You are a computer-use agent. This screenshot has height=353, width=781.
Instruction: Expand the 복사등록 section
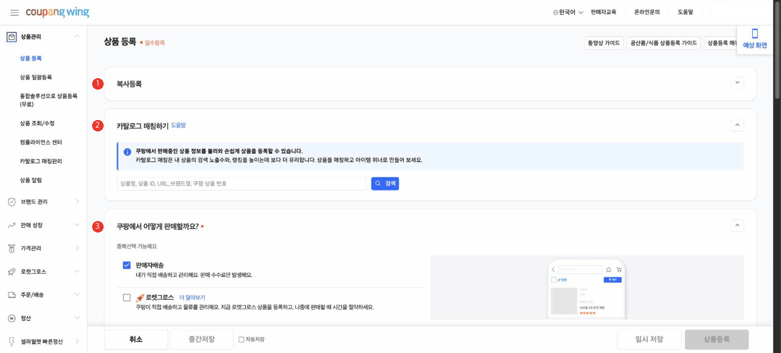(x=737, y=83)
